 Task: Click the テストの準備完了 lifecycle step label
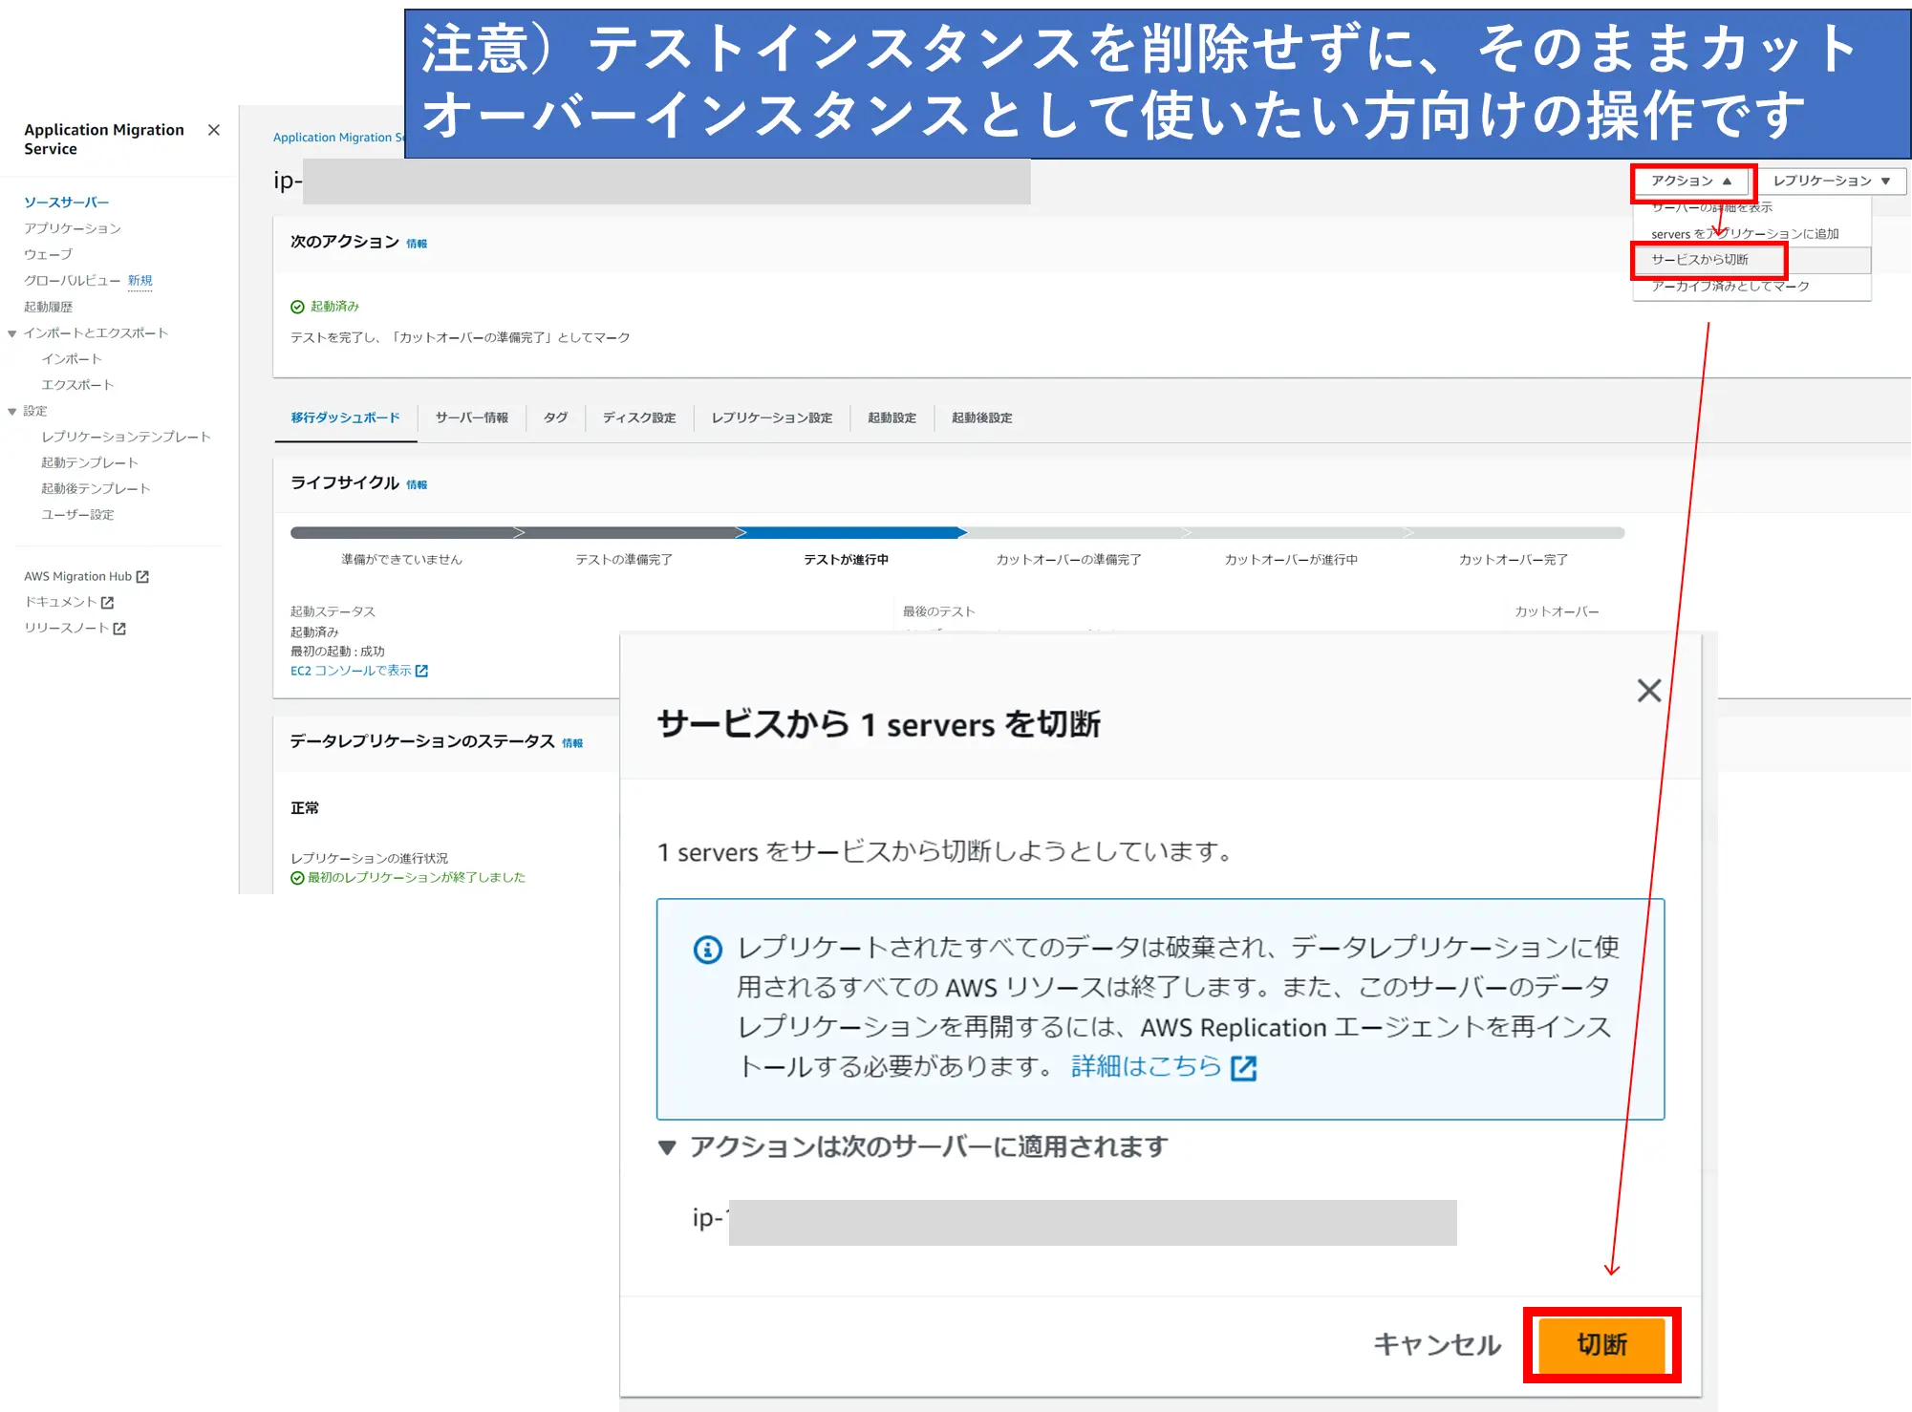click(x=624, y=560)
